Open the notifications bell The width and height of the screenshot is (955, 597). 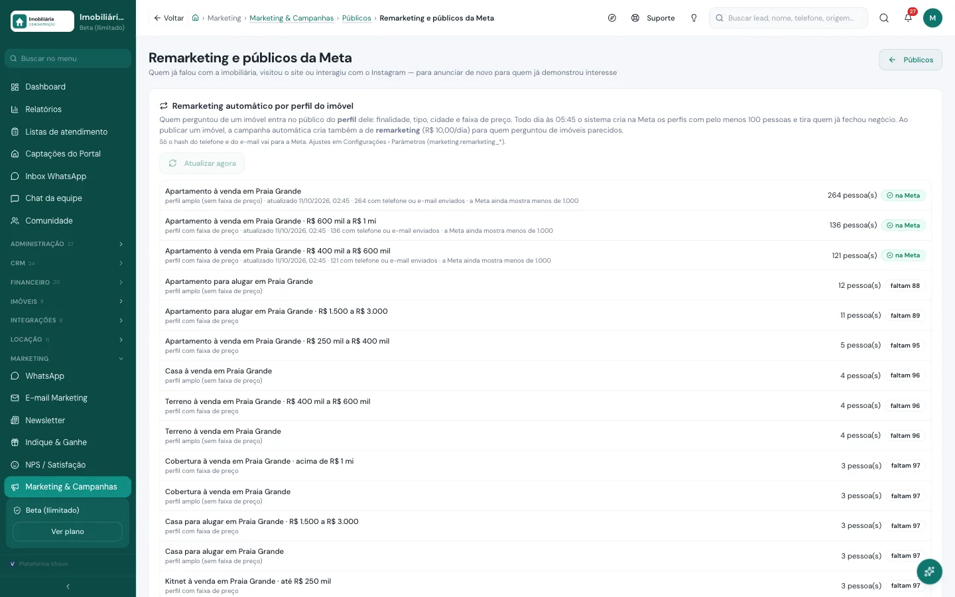(908, 18)
